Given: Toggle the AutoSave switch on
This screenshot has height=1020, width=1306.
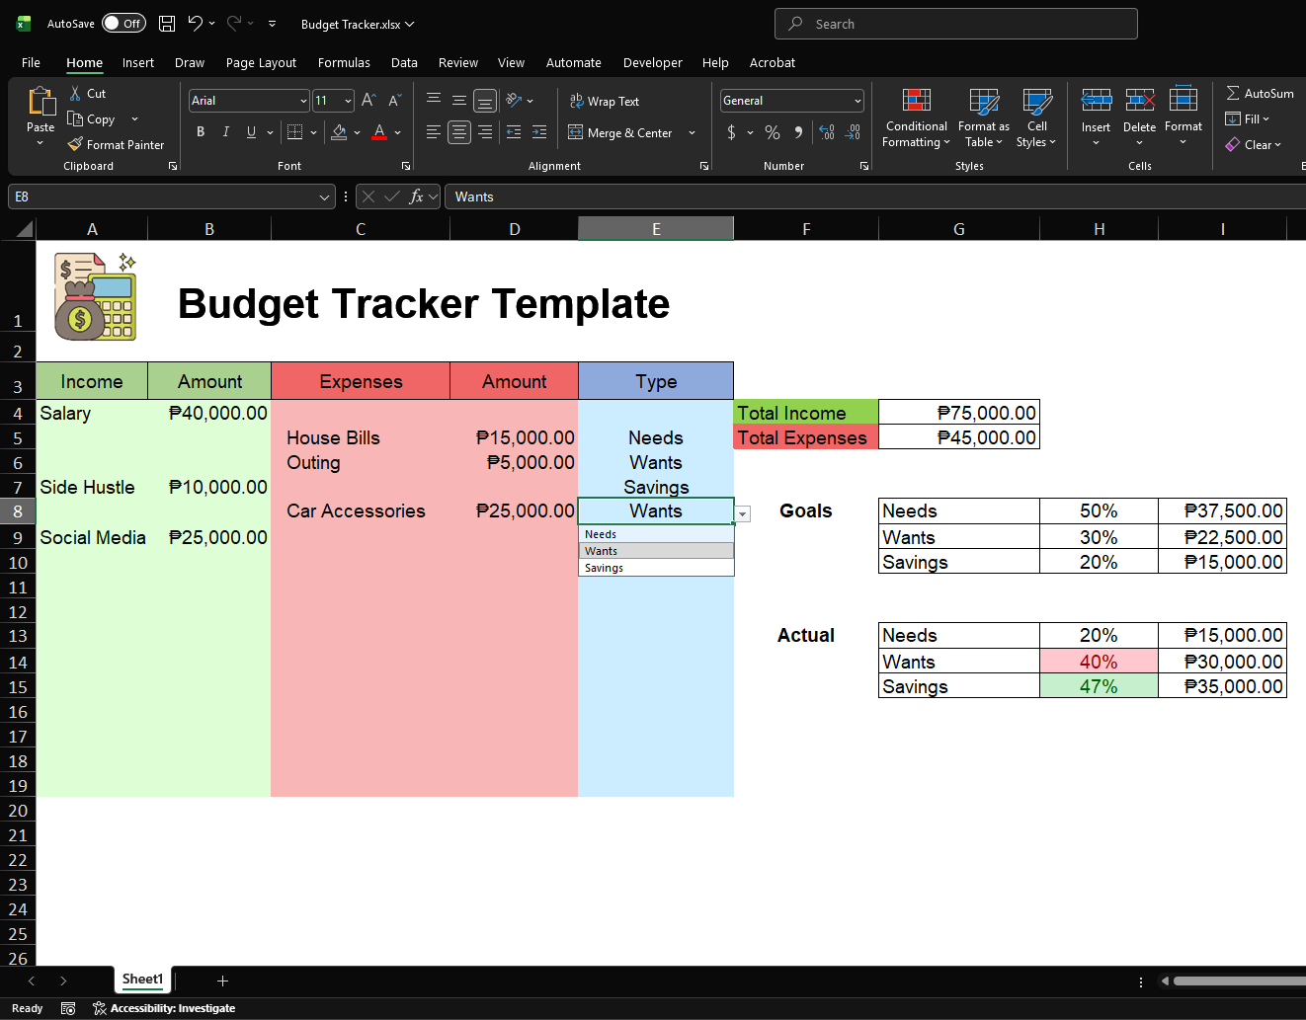Looking at the screenshot, I should pos(123,23).
